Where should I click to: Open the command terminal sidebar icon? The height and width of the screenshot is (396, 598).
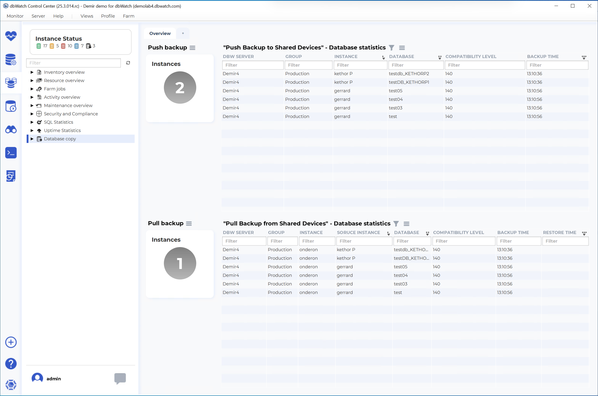11,153
